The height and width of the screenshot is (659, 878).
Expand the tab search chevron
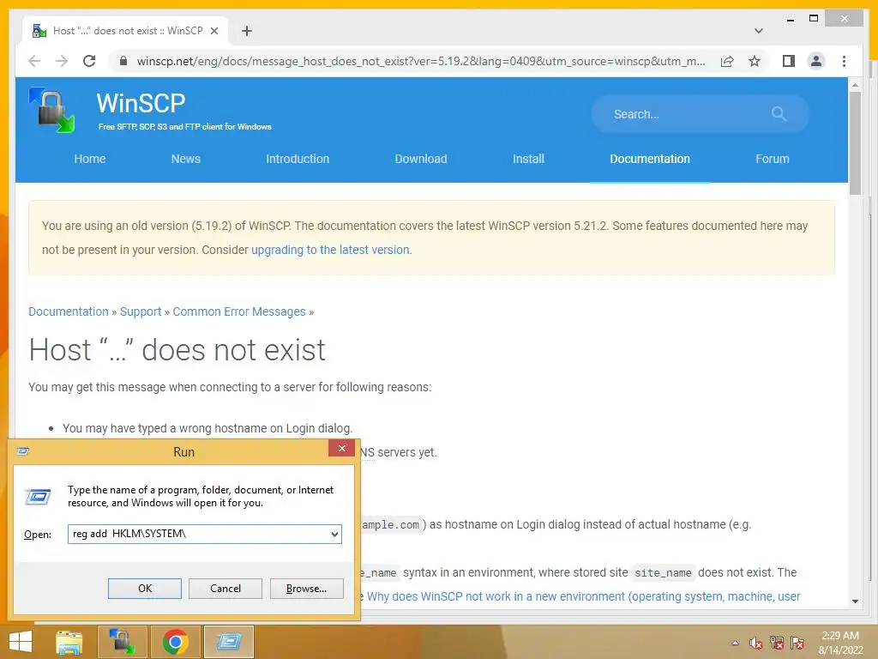pos(759,31)
